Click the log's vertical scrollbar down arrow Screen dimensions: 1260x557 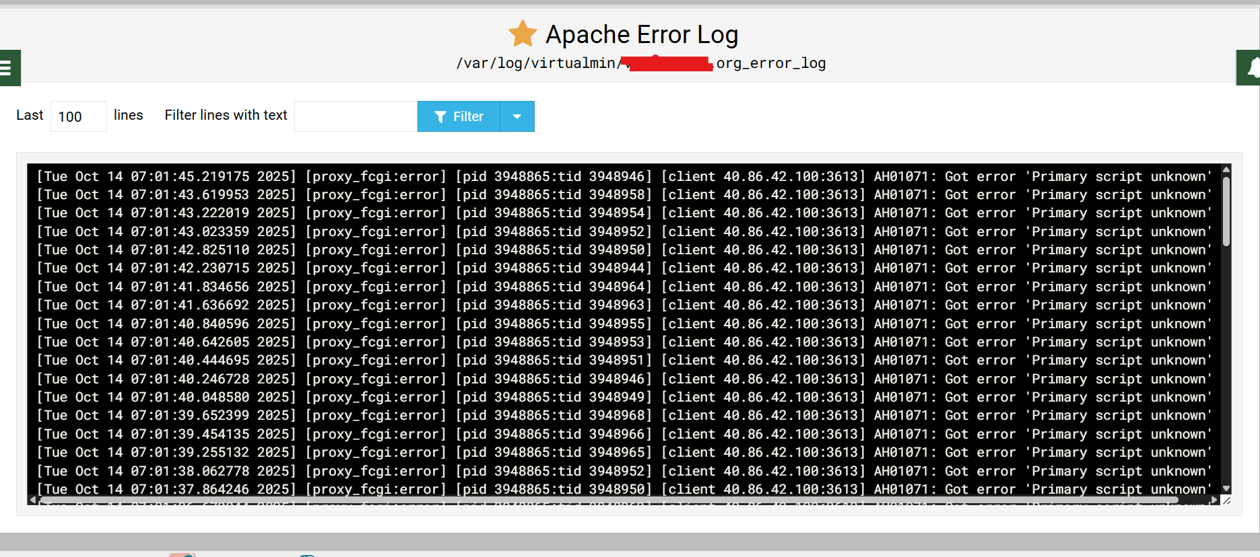pos(1226,489)
